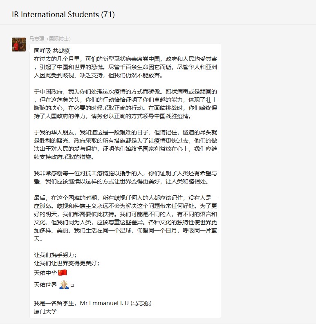Click the signature Mr Emmanuel I. U (马志强)
The height and width of the screenshot is (324, 316).
(116, 303)
